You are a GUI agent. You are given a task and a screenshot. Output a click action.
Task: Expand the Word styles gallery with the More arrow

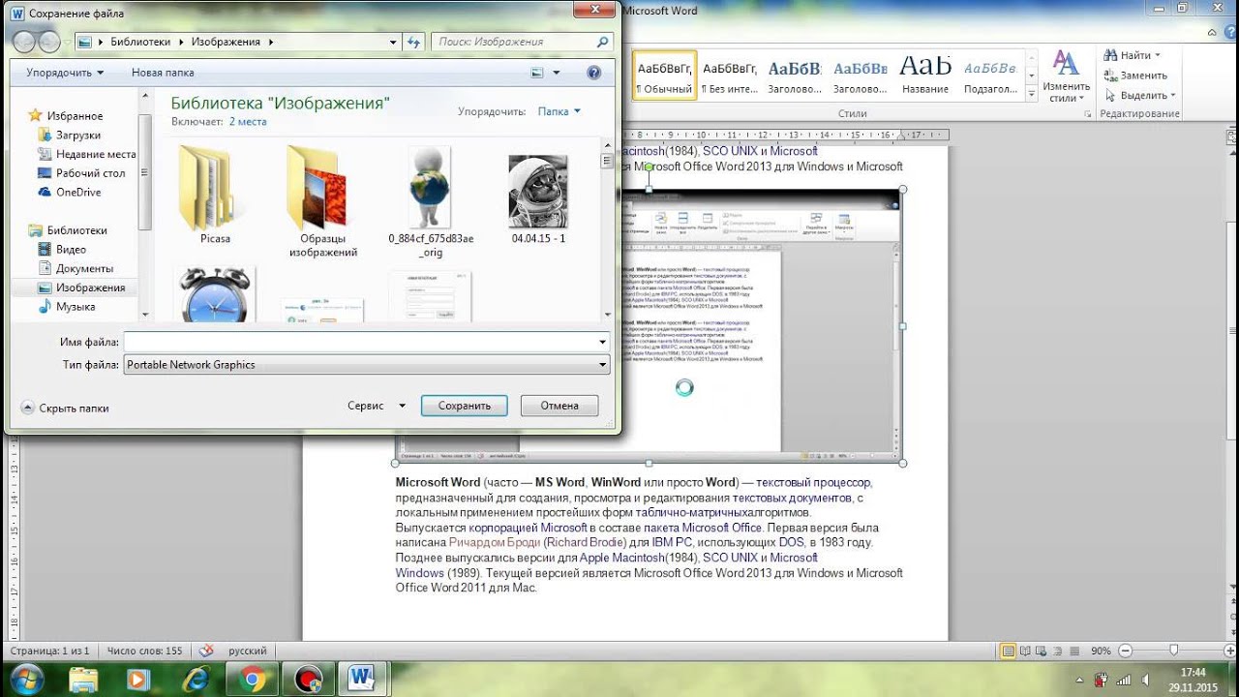1032,94
